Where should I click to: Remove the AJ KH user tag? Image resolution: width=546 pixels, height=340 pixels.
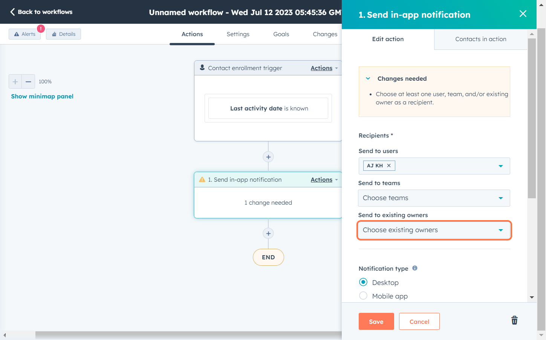pyautogui.click(x=388, y=165)
